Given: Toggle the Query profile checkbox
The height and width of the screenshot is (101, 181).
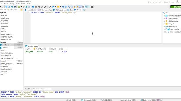Looking at the screenshot, I should 166,29.
